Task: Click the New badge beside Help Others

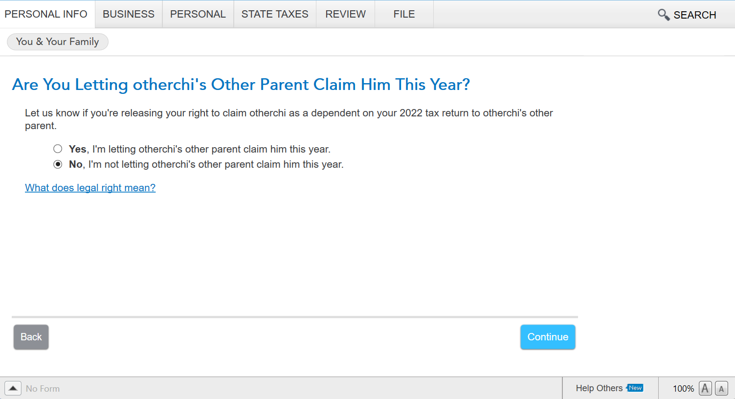Action: click(635, 388)
